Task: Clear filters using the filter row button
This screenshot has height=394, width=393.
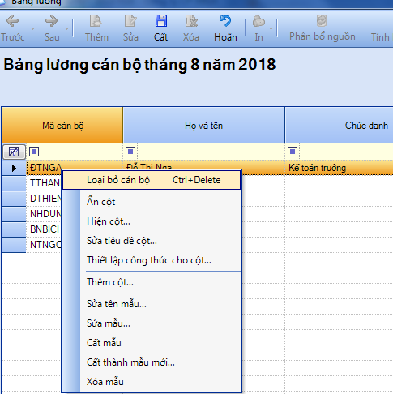Action: coord(14,152)
